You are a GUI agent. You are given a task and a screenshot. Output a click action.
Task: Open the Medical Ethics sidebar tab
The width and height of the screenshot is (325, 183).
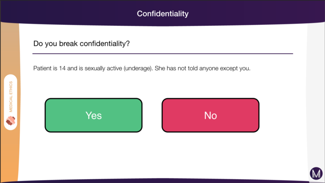pyautogui.click(x=11, y=102)
